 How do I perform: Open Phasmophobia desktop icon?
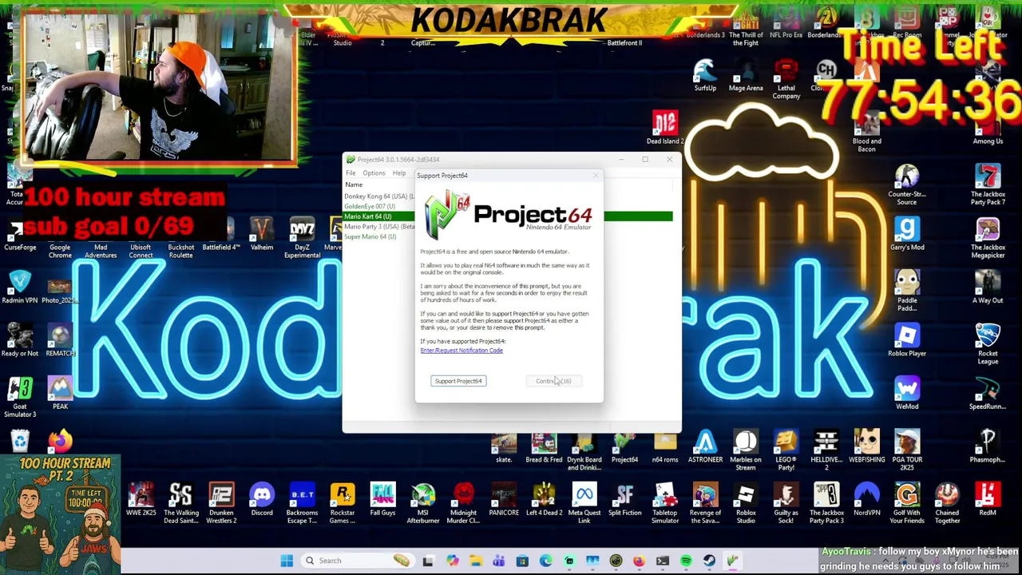click(x=988, y=448)
